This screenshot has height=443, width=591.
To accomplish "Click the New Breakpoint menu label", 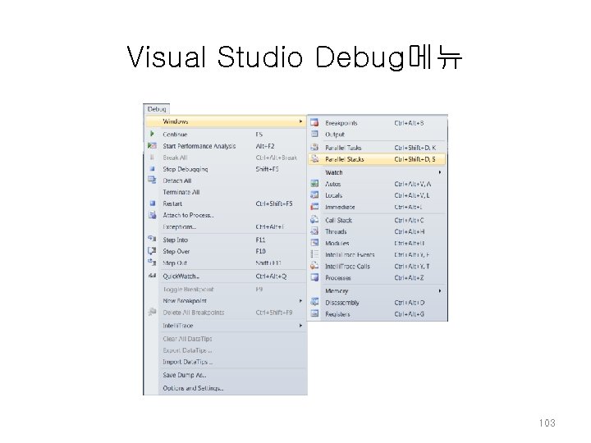I will pos(185,300).
